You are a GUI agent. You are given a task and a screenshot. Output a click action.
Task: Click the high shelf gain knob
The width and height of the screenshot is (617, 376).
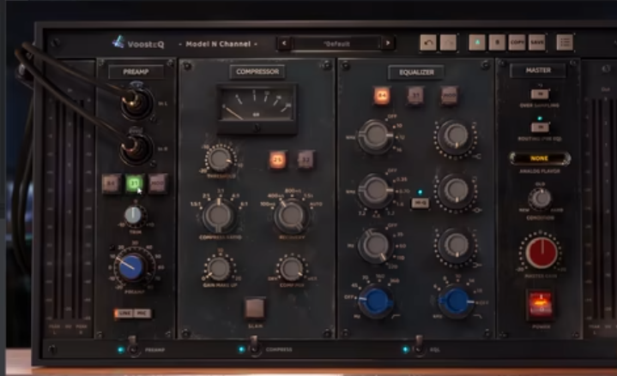pos(456,136)
